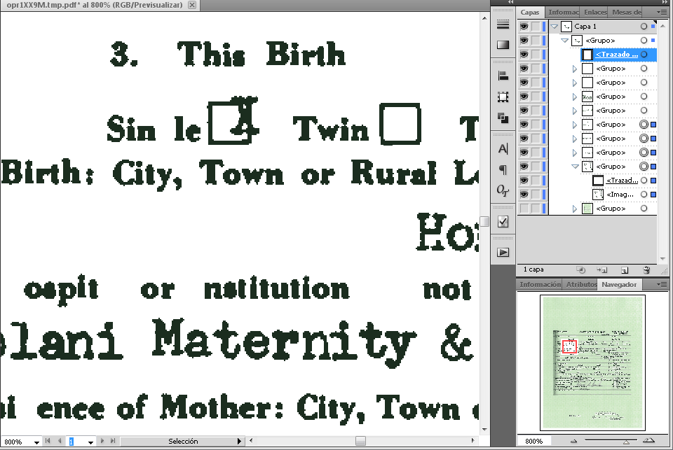The width and height of the screenshot is (673, 450).
Task: Click the trash icon to delete layer selection
Action: (x=646, y=269)
